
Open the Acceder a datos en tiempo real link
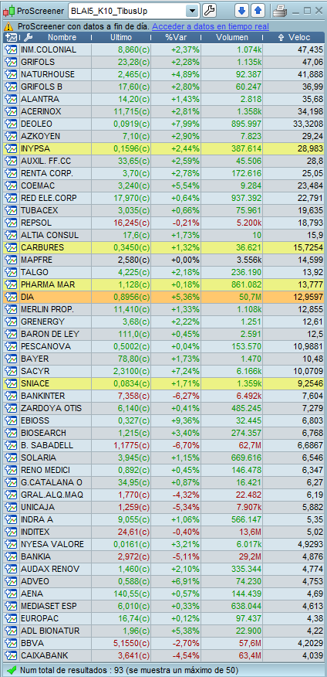[211, 27]
